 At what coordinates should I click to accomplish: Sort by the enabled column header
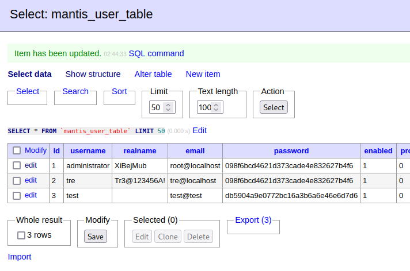[378, 151]
